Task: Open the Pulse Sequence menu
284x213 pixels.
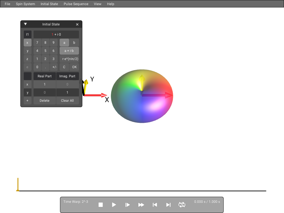Action: [x=76, y=4]
